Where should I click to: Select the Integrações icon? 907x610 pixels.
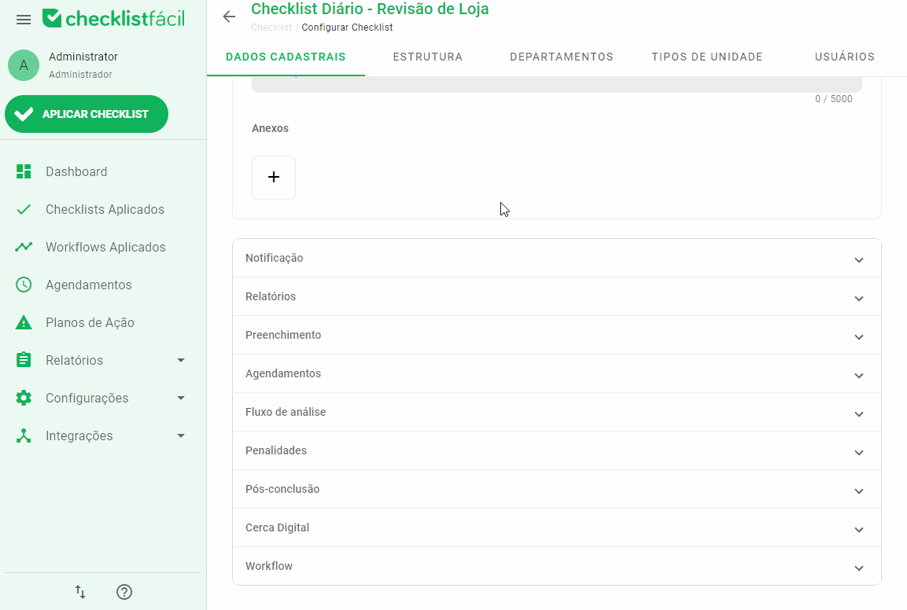coord(23,435)
